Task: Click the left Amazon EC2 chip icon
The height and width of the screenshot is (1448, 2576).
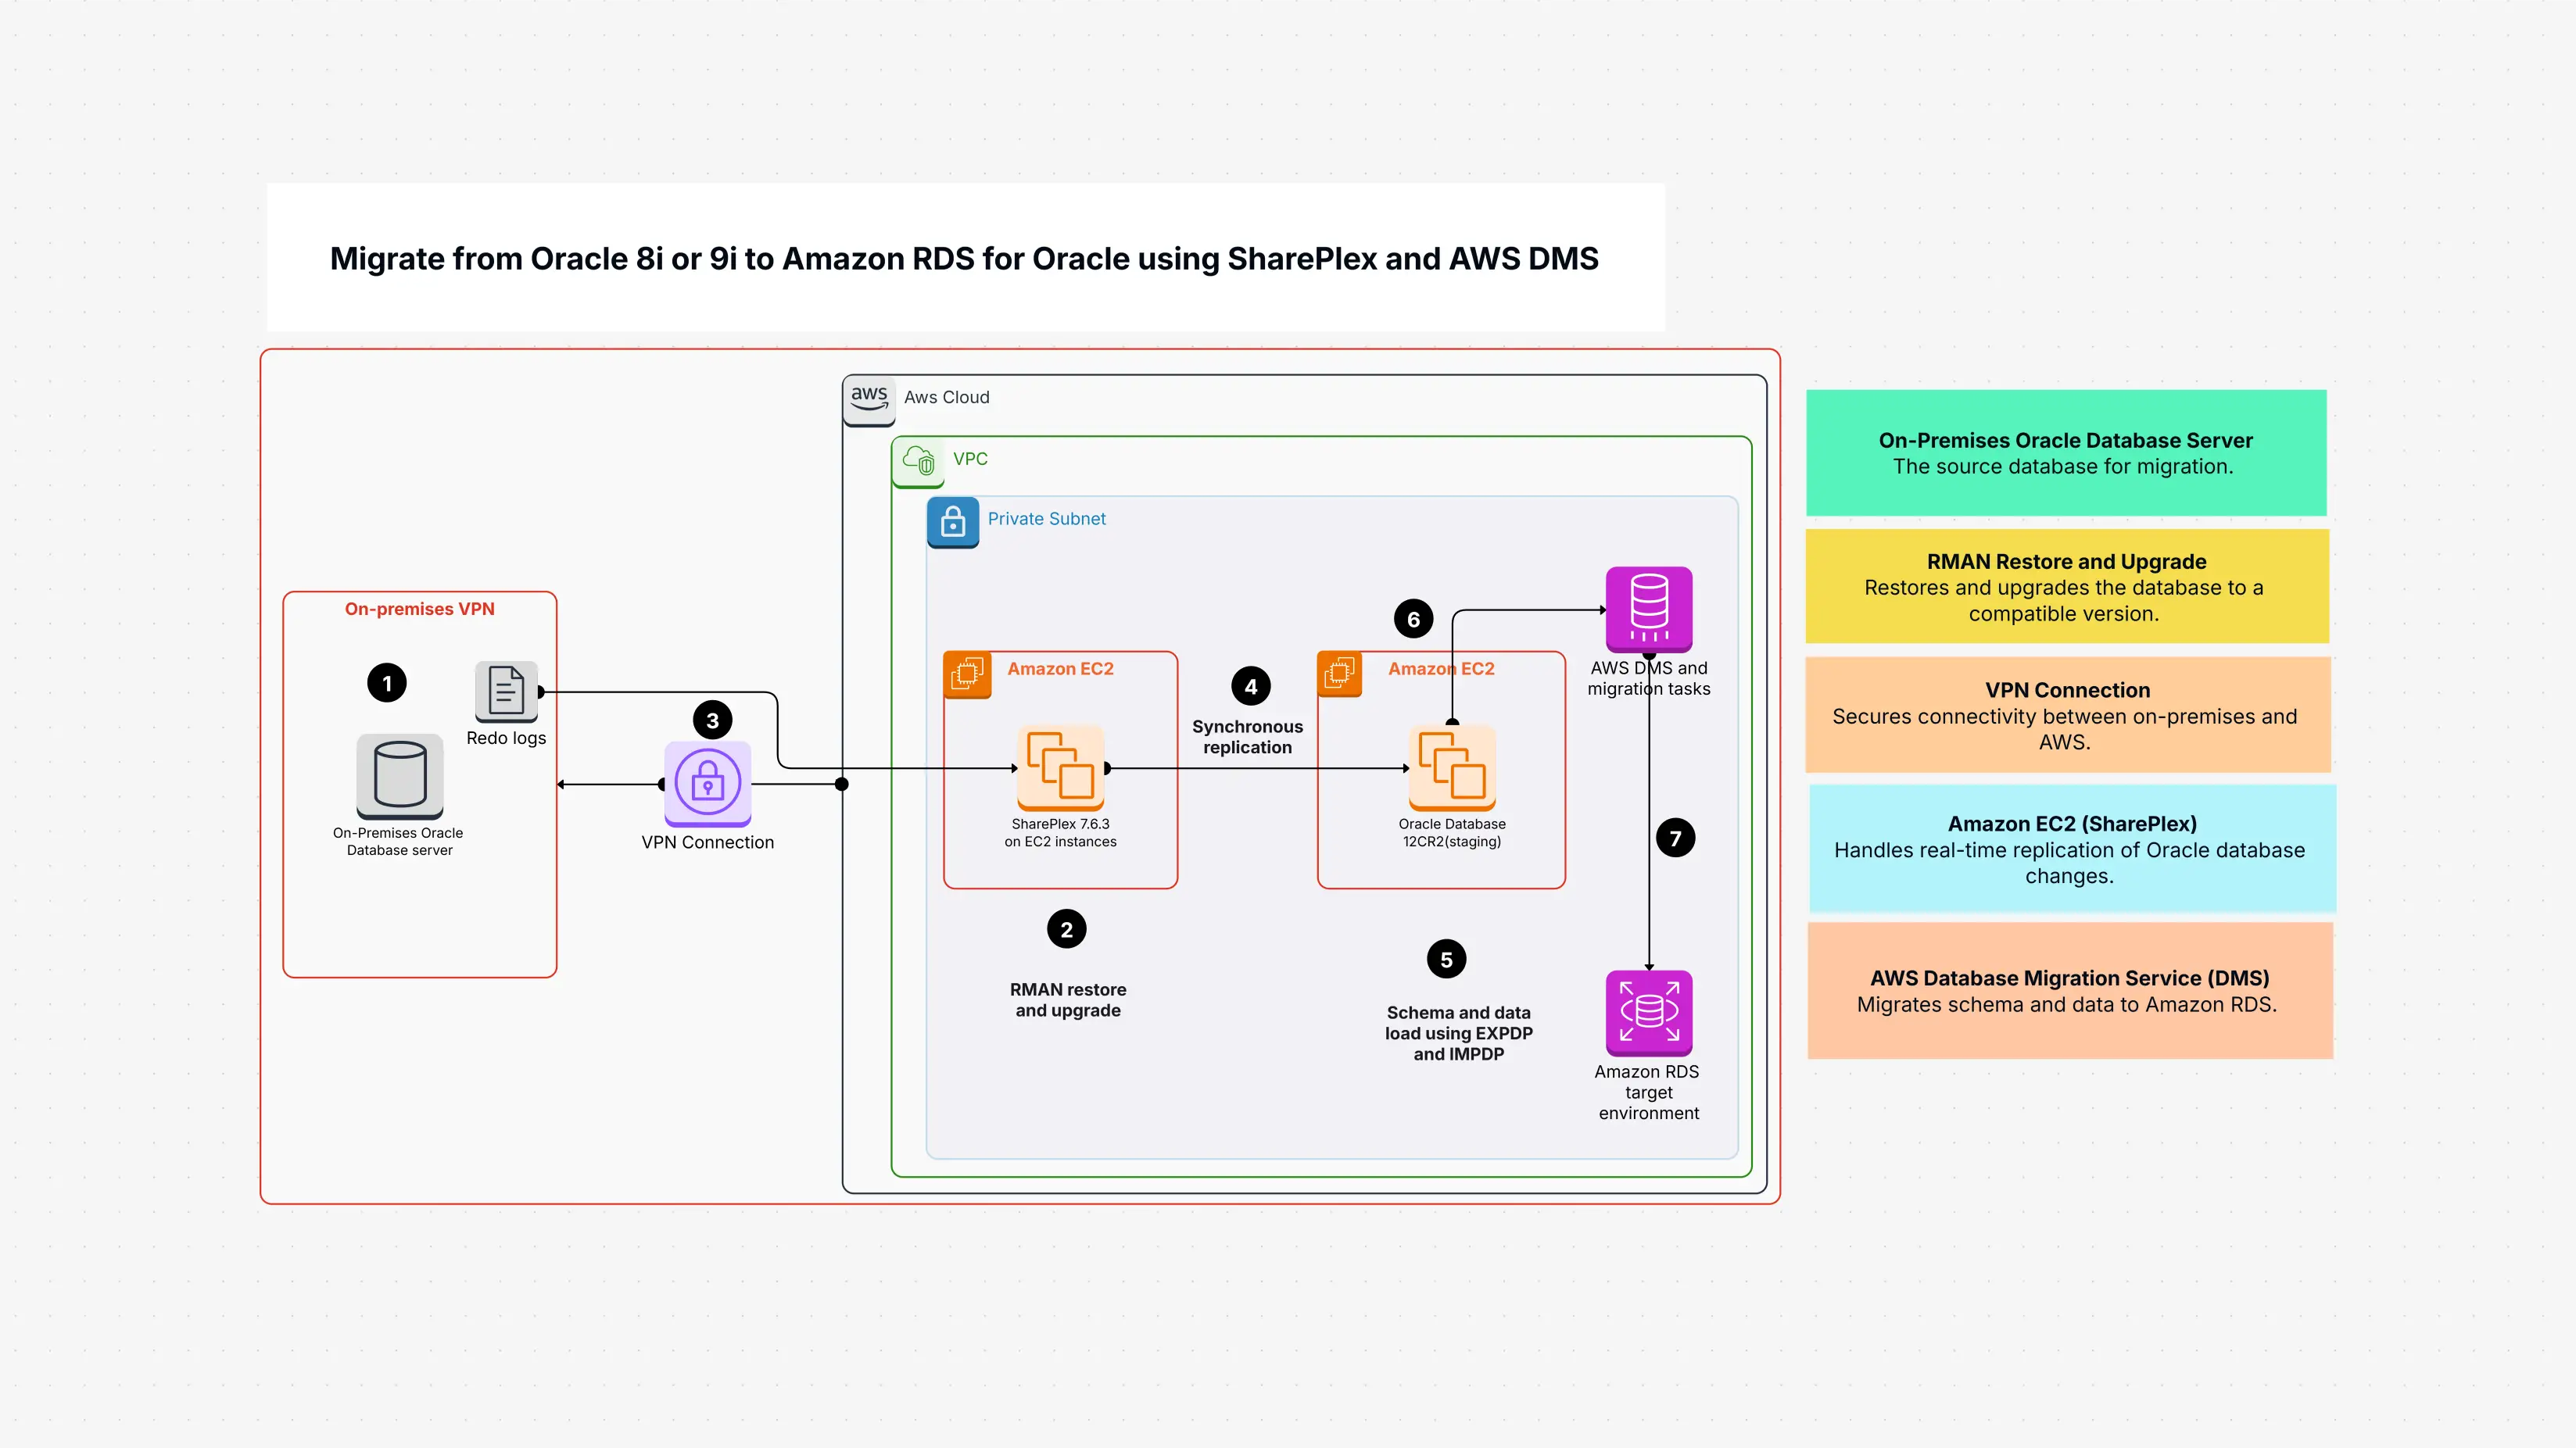Action: [x=966, y=673]
